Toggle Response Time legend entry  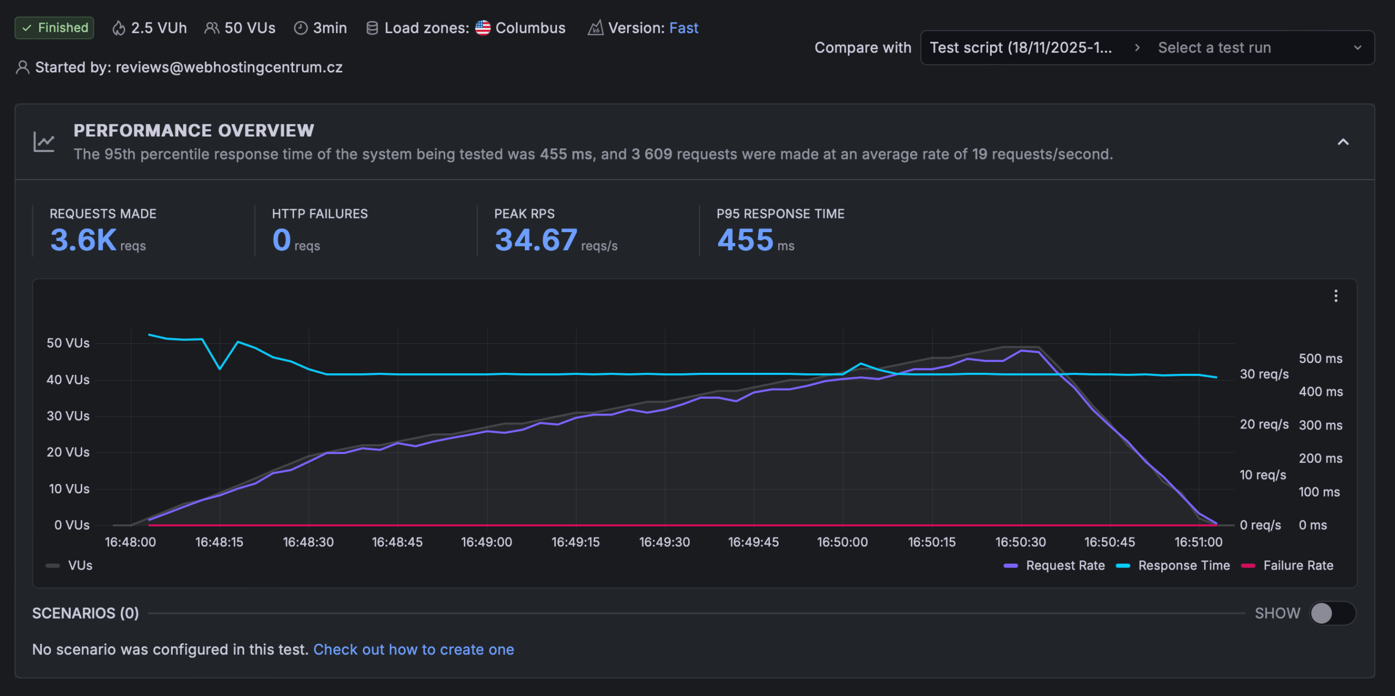tap(1183, 566)
